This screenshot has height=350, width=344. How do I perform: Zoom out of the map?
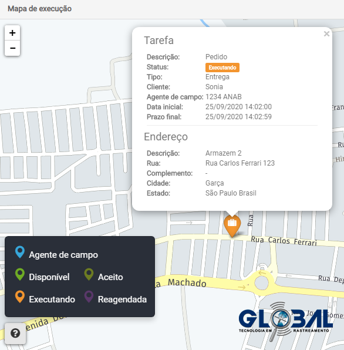pyautogui.click(x=12, y=48)
